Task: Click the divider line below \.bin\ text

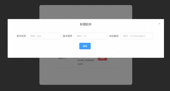Action: coord(86,68)
